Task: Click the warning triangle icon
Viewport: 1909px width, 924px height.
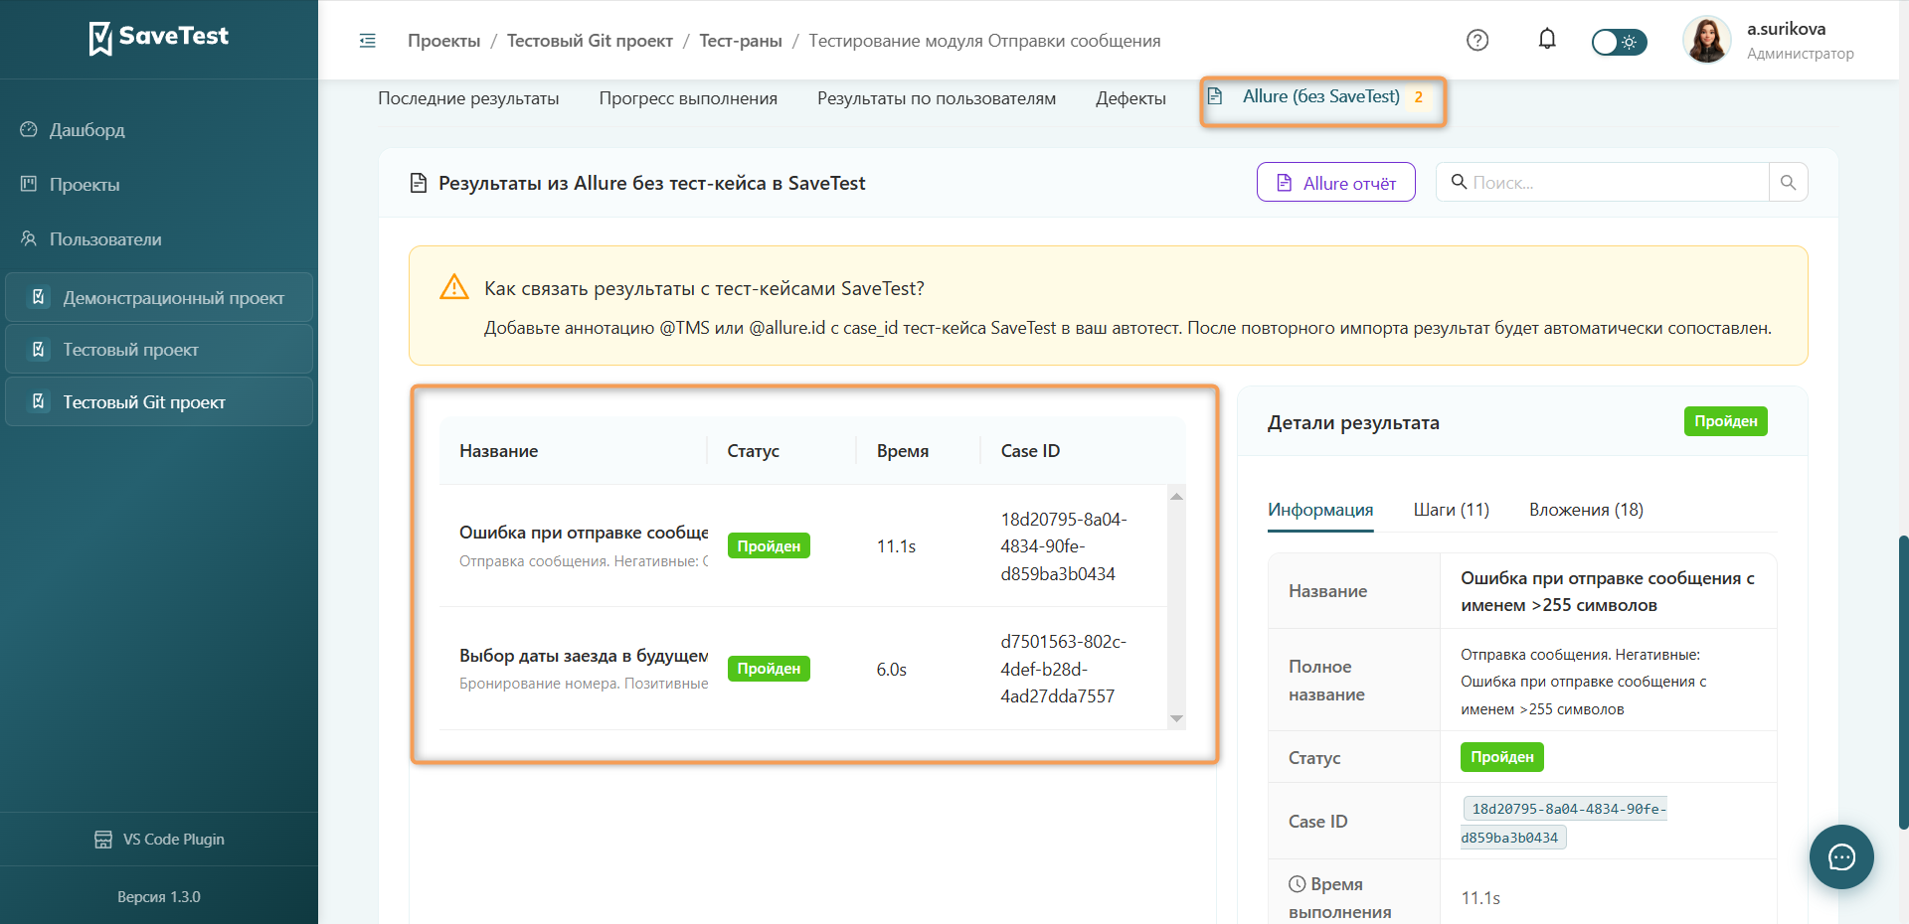Action: click(454, 286)
